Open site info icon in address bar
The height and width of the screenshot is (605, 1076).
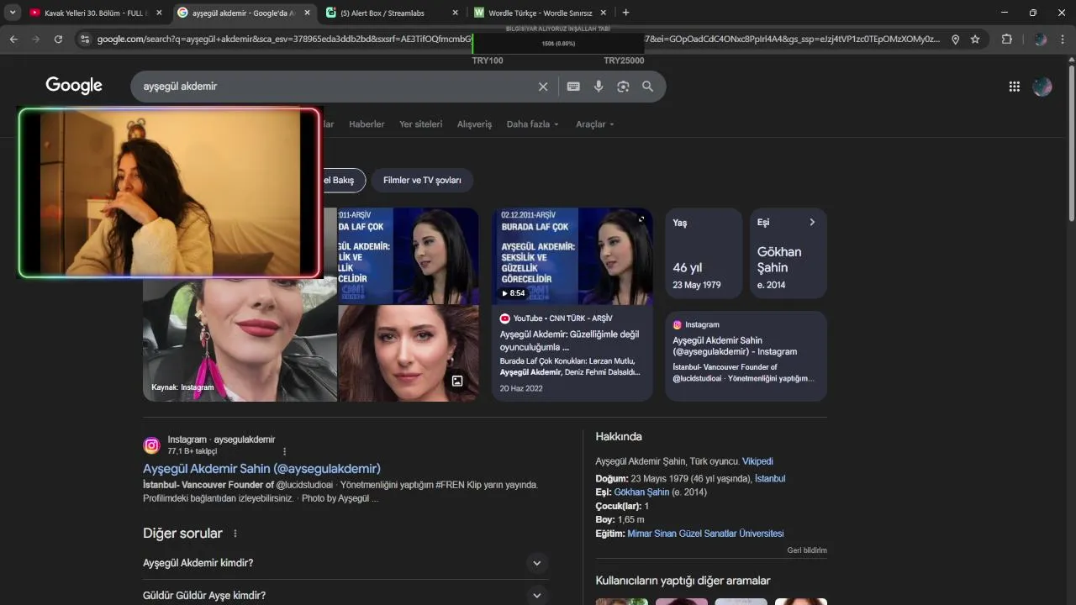(84, 39)
